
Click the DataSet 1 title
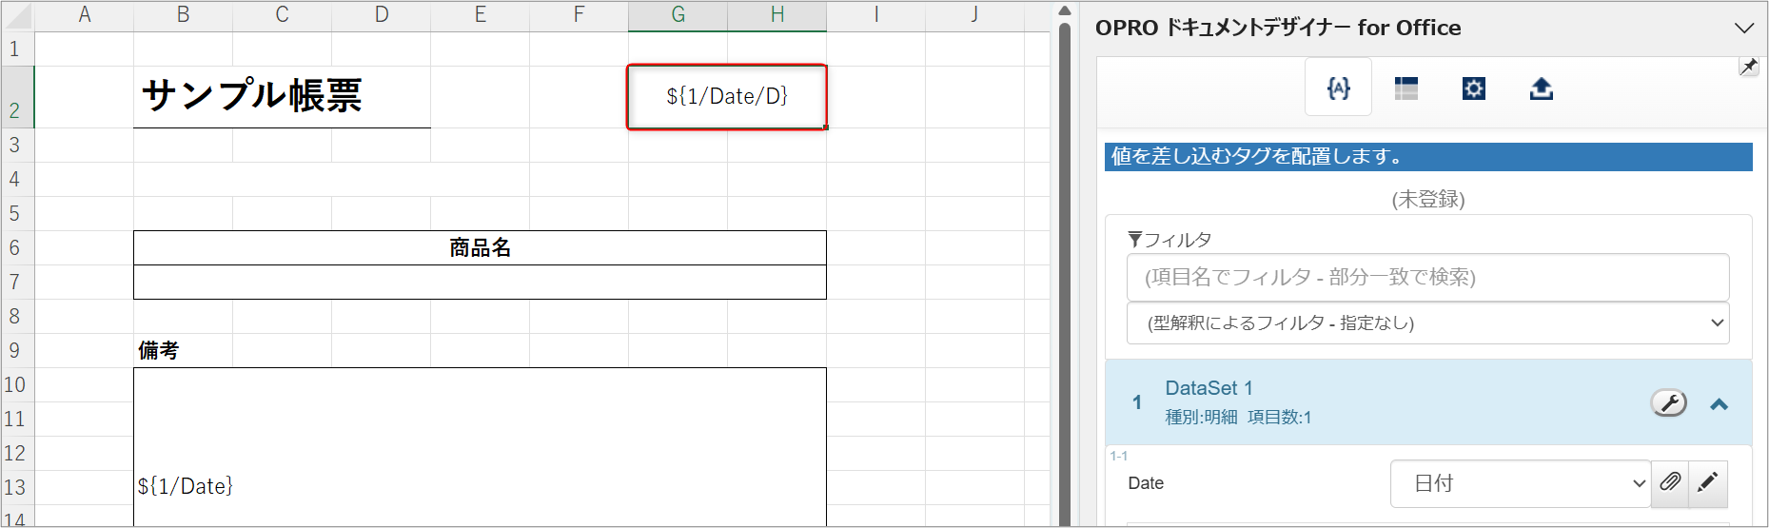coord(1209,388)
